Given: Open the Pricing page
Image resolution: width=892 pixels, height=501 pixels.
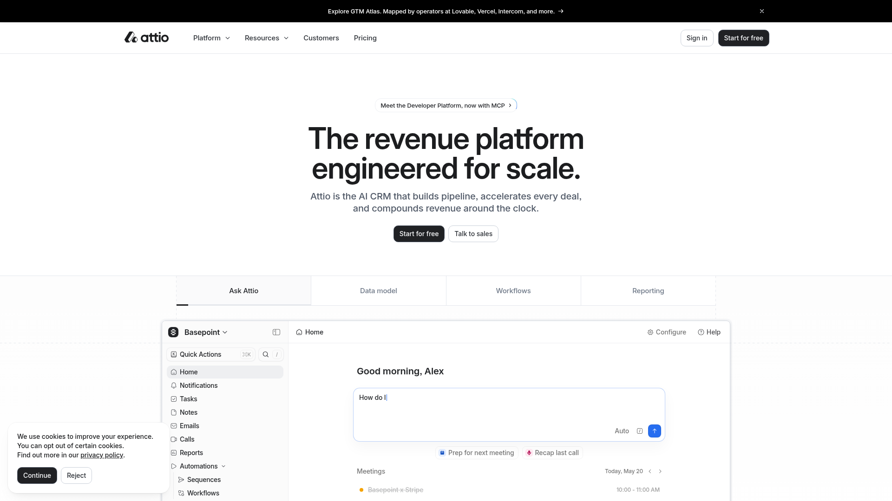Looking at the screenshot, I should pyautogui.click(x=365, y=38).
